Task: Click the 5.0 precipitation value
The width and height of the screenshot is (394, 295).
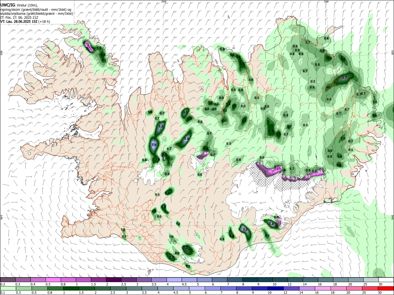Action: coord(161,126)
